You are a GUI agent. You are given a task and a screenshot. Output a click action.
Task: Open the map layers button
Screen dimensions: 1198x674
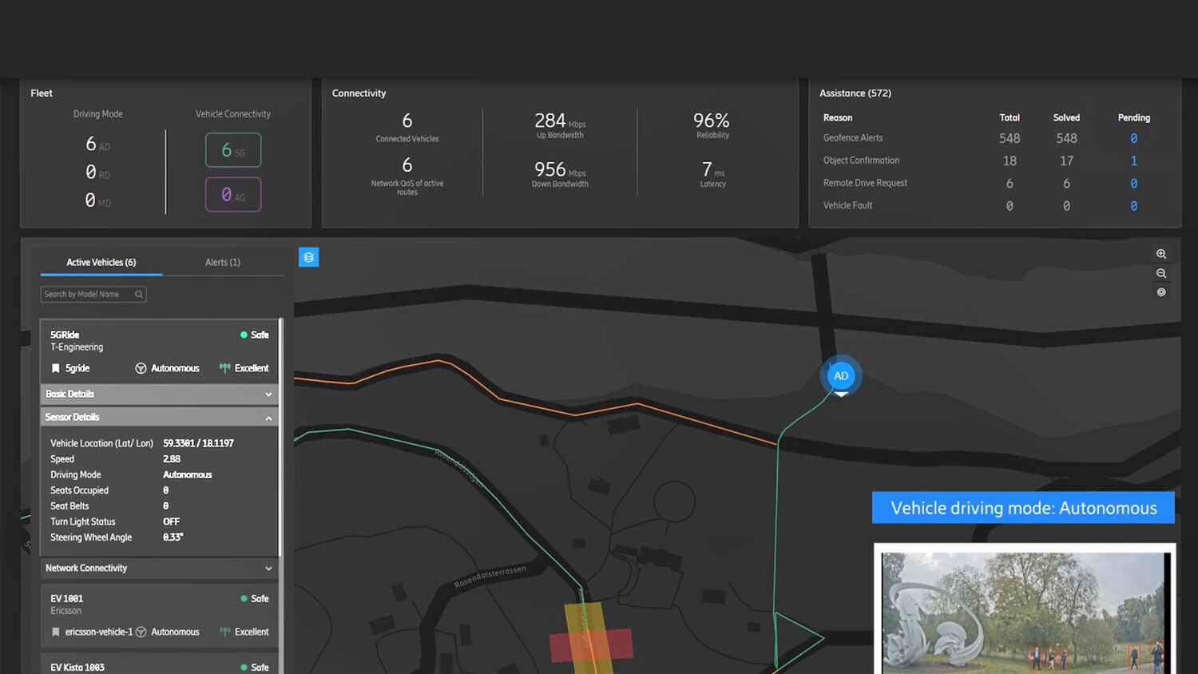pyautogui.click(x=308, y=257)
